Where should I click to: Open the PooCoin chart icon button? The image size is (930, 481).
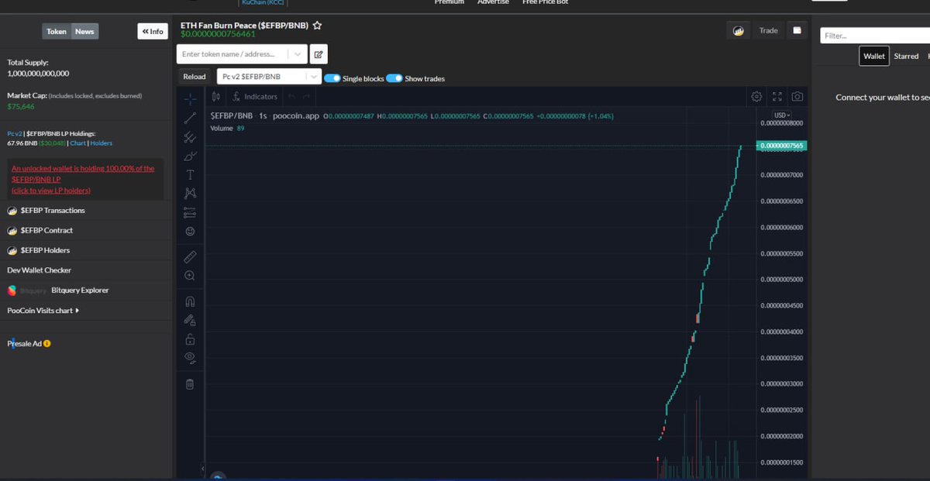[738, 31]
